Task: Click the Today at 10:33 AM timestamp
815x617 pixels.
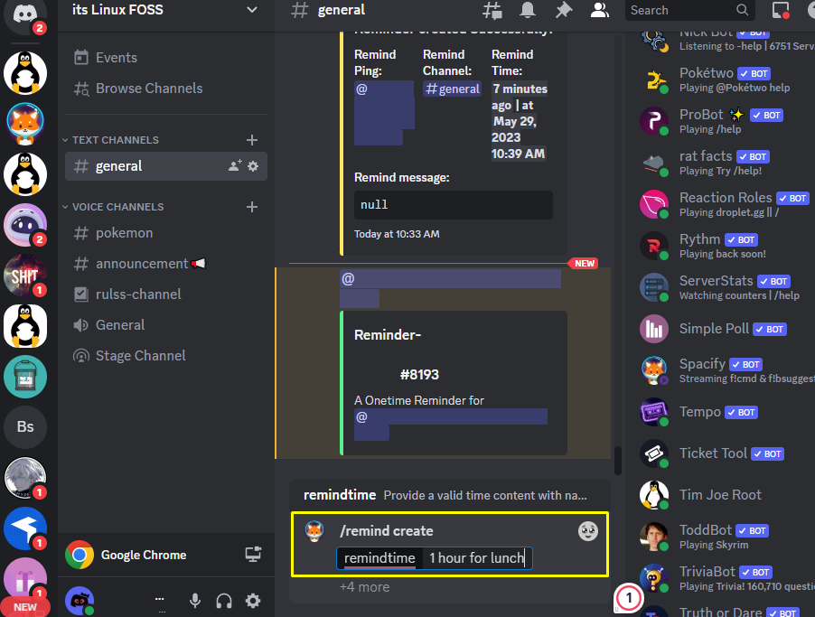Action: [397, 234]
